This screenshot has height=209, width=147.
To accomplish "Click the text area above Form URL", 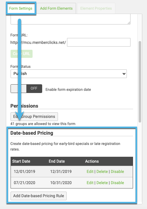I will pyautogui.click(x=70, y=19).
